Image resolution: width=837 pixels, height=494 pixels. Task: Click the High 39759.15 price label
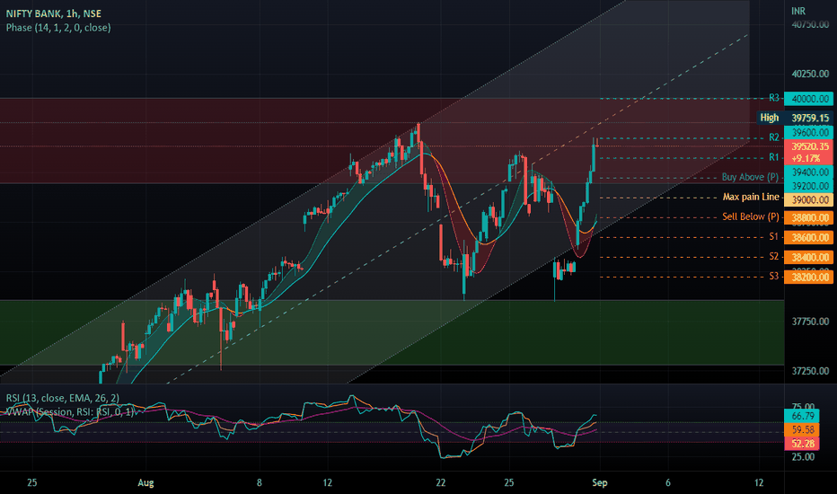coord(795,118)
